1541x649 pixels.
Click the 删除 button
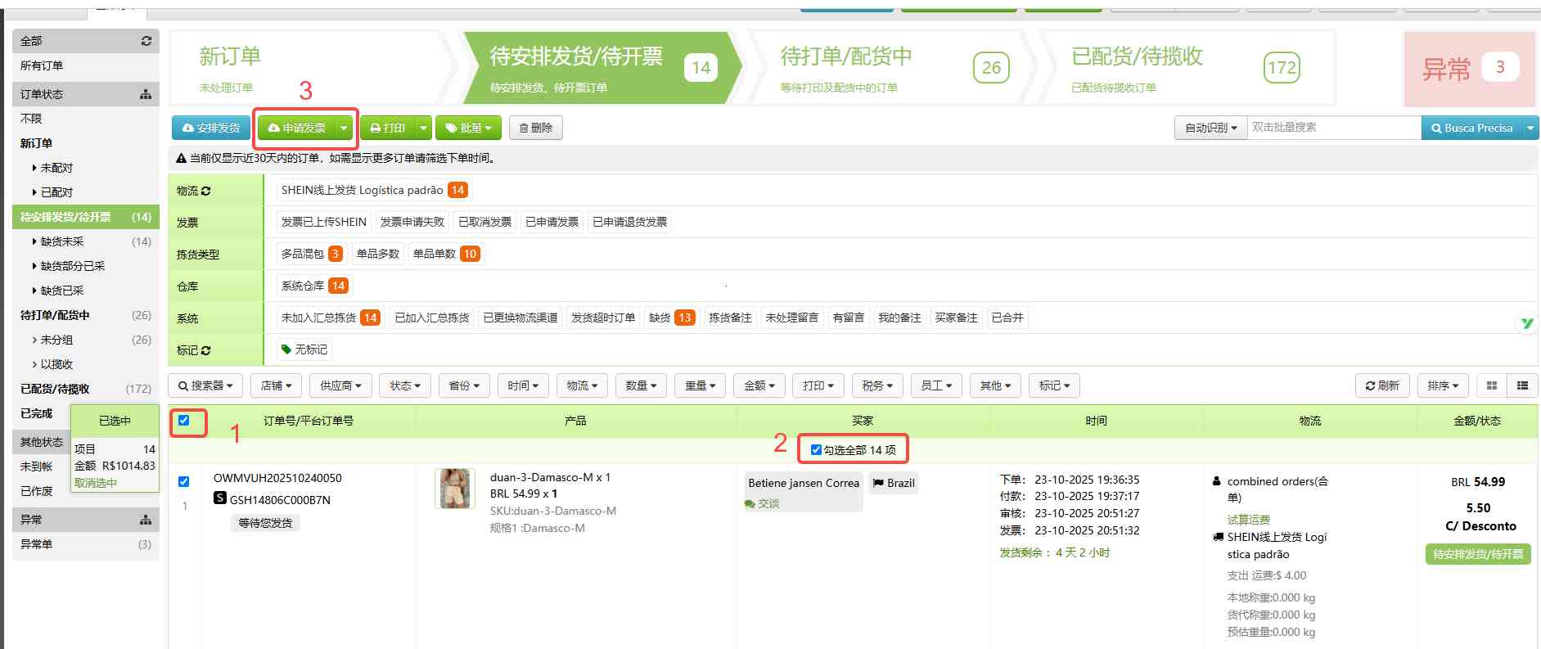coord(536,128)
